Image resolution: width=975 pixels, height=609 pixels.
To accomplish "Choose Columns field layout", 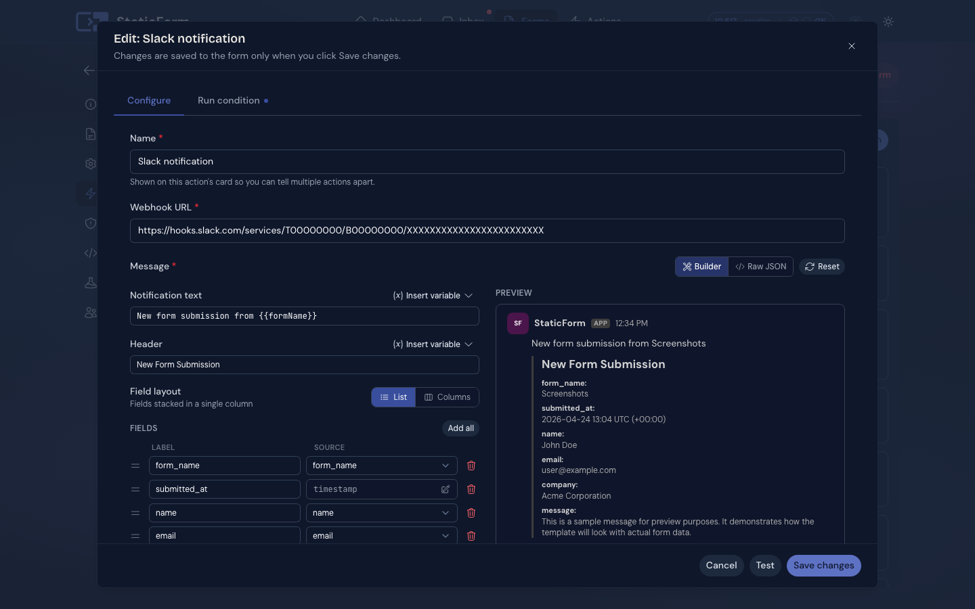I will tap(448, 397).
